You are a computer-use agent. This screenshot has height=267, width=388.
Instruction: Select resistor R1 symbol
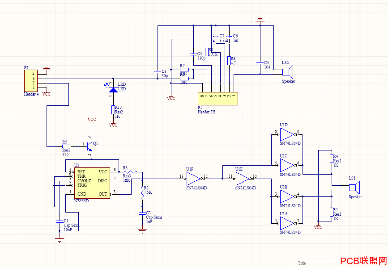pos(332,212)
